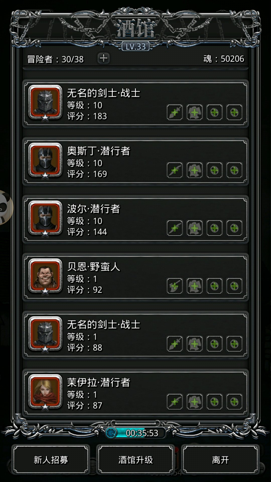Viewport: 271px width, 482px height.
Task: Add weapon slot for 波尔·潜行者
Action: click(175, 228)
